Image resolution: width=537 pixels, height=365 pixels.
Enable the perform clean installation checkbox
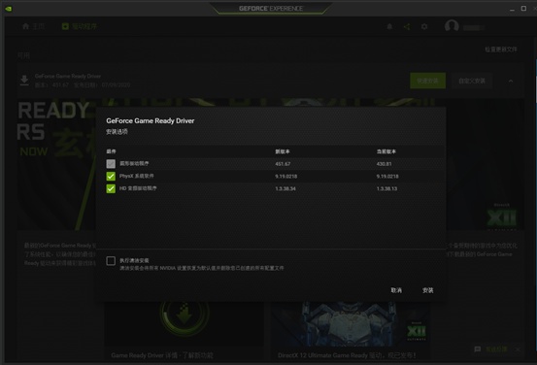111,261
